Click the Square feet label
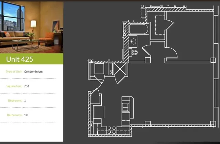The image size is (220, 144). click(14, 86)
